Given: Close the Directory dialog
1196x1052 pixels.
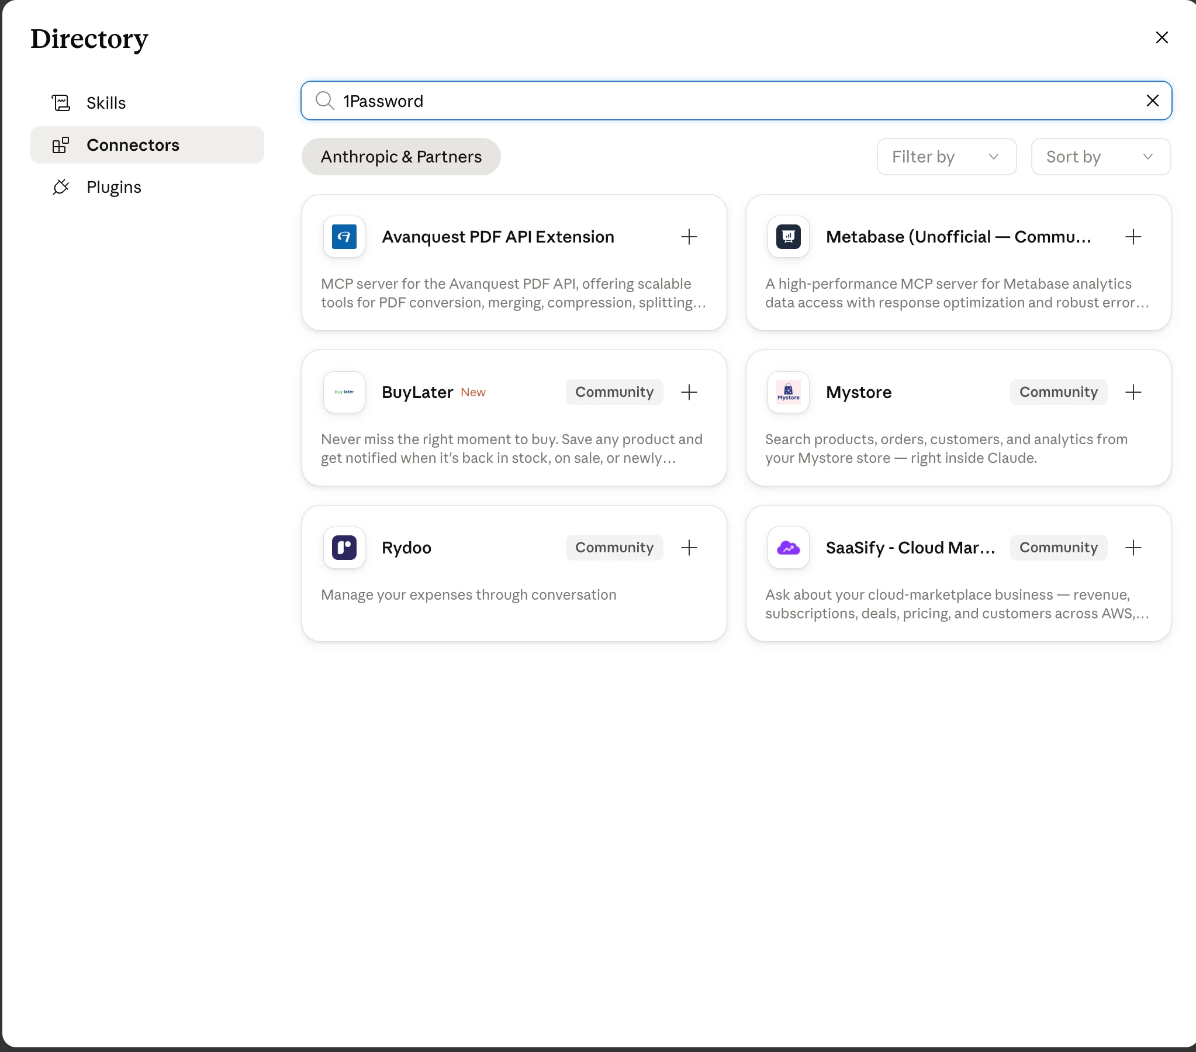Looking at the screenshot, I should [x=1162, y=37].
